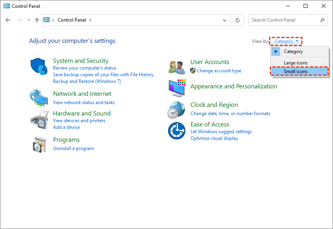Click the Hardware and Sound printer icon

point(38,120)
